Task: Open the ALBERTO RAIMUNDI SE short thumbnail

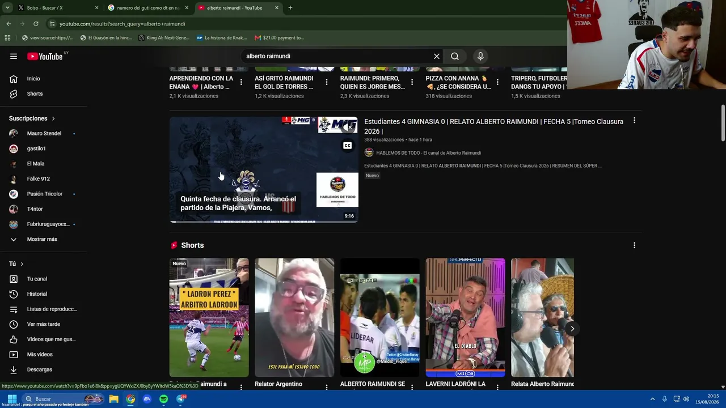Action: click(380, 317)
